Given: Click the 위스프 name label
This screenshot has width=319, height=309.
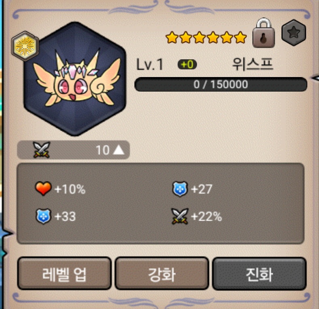Looking at the screenshot, I should (x=252, y=64).
